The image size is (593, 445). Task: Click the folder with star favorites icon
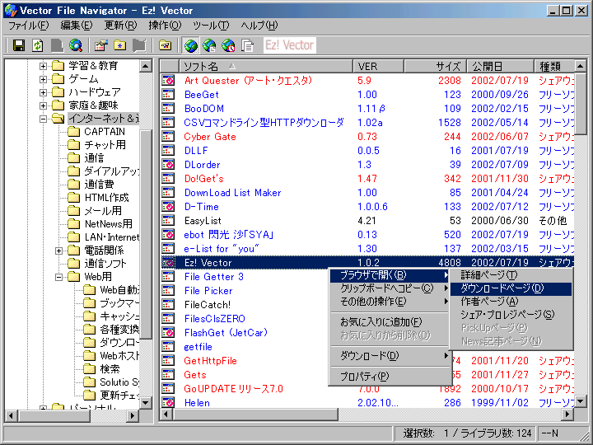(120, 46)
